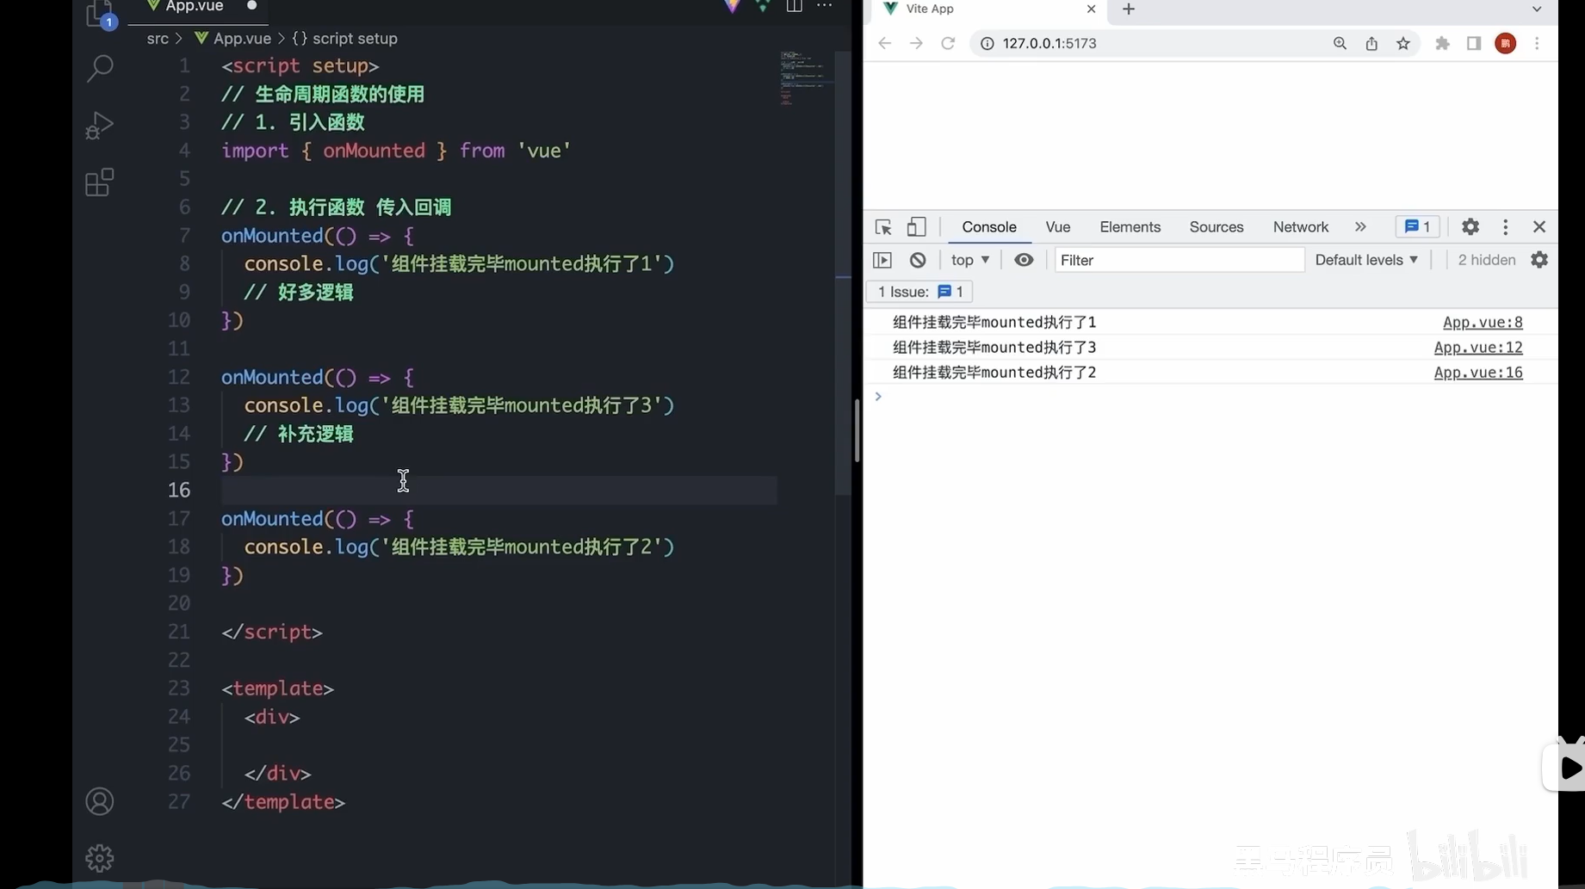
Task: Close the DevTools panel
Action: pyautogui.click(x=1539, y=226)
